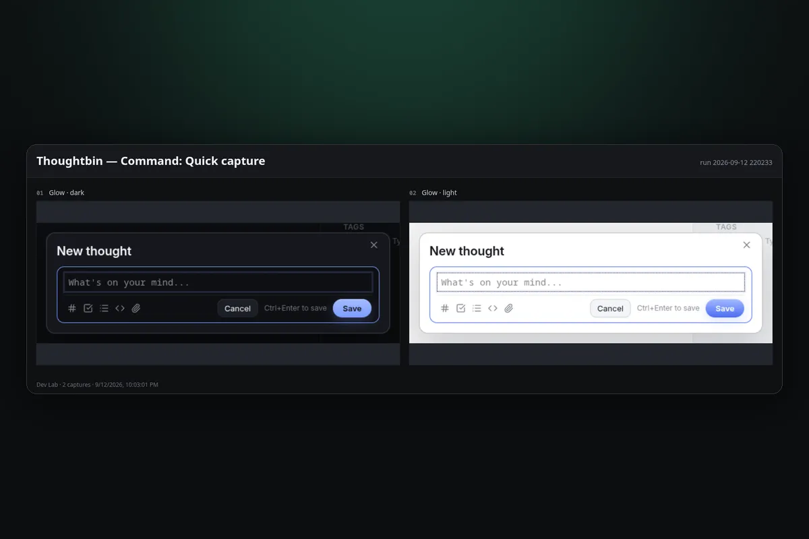Image resolution: width=809 pixels, height=539 pixels.
Task: Add checkbox item icon in light capture
Action: pos(460,308)
